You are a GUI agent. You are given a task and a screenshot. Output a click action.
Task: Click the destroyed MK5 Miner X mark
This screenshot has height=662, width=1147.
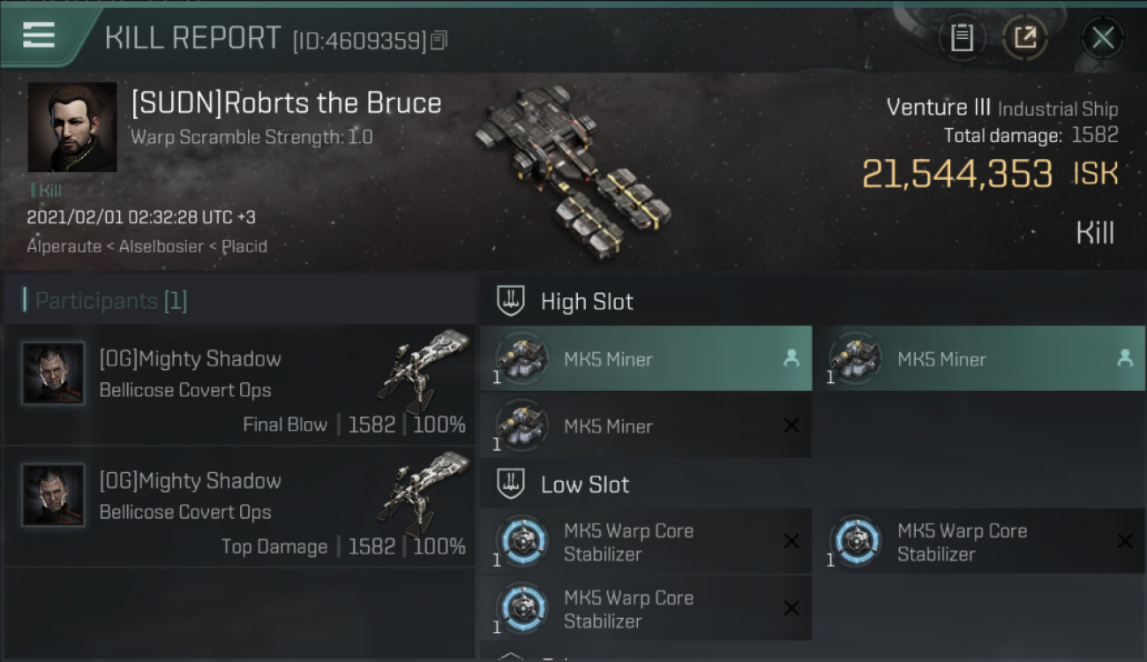pyautogui.click(x=791, y=425)
